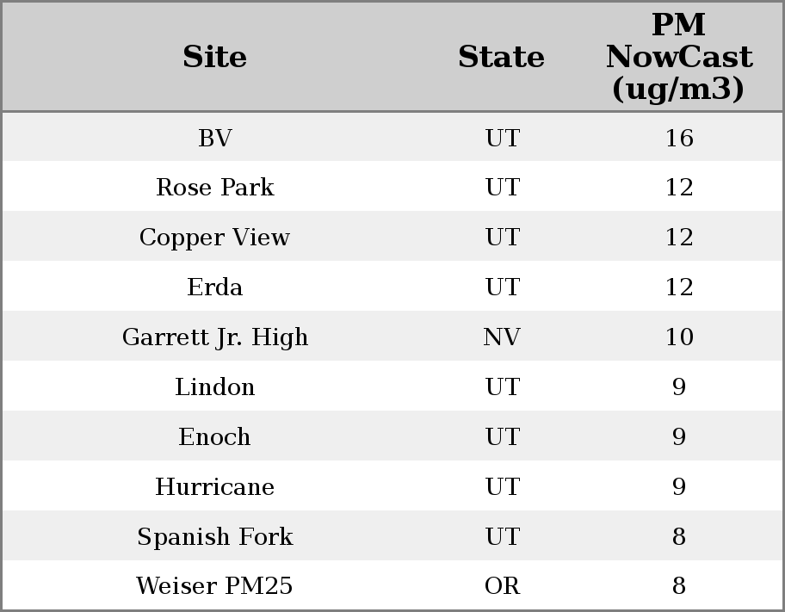Click the NV state cell
This screenshot has width=785, height=612.
tap(502, 337)
